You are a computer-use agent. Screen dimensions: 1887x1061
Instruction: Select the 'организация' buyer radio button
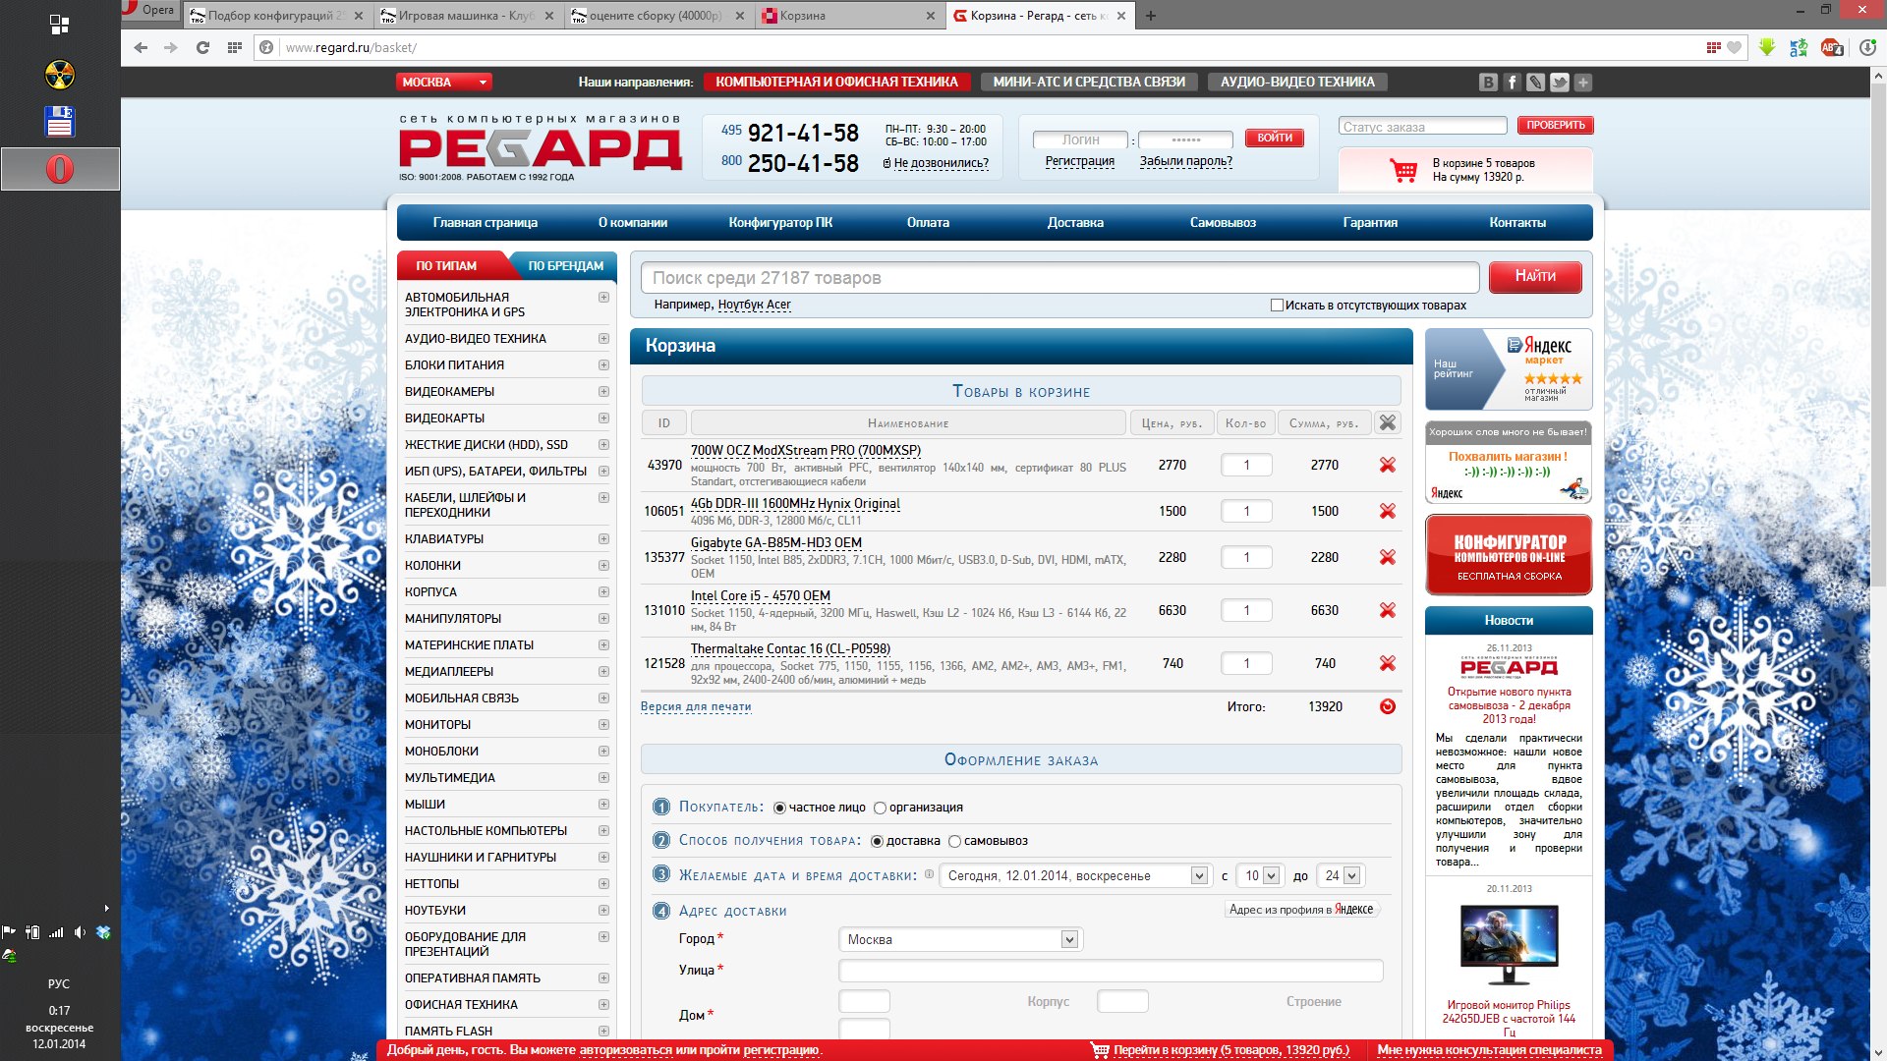tap(880, 808)
